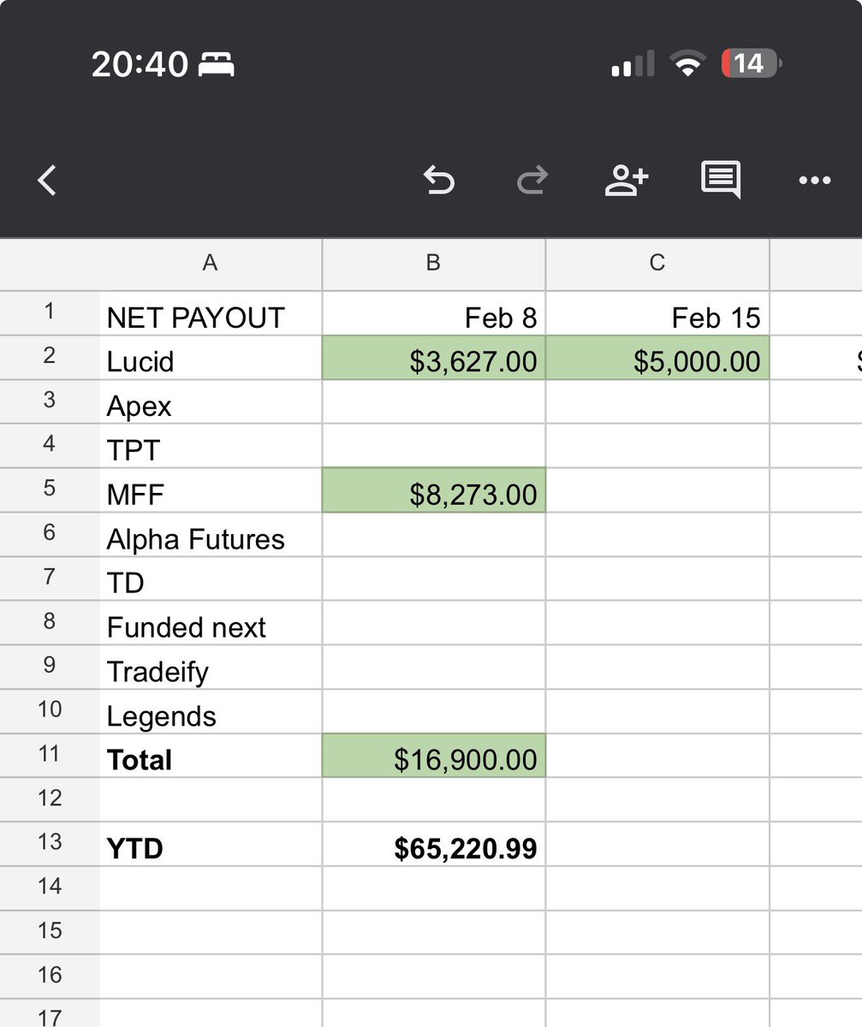The width and height of the screenshot is (862, 1027).
Task: Select the Lucid row label
Action: (x=211, y=358)
